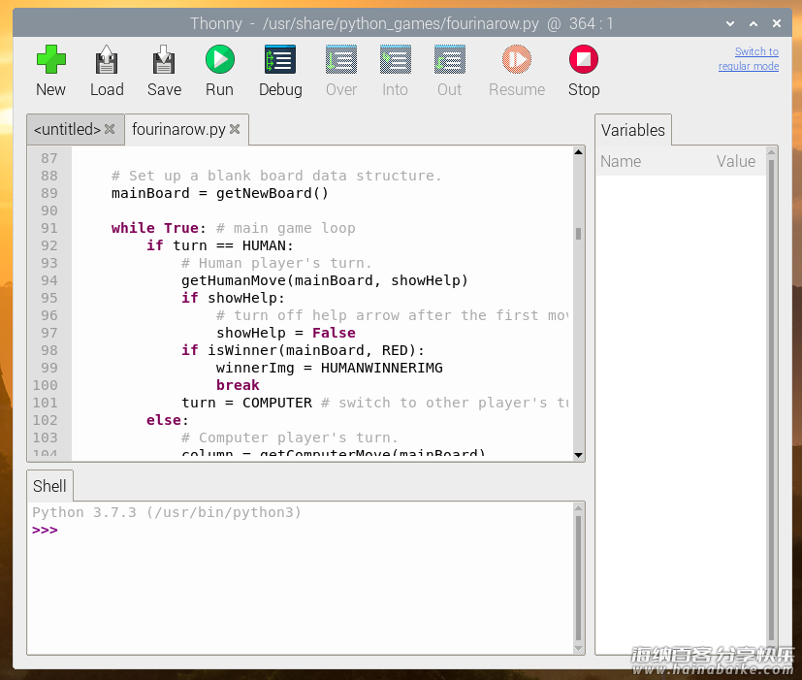This screenshot has width=802, height=680.
Task: Start debugging with the Debug icon
Action: click(280, 59)
